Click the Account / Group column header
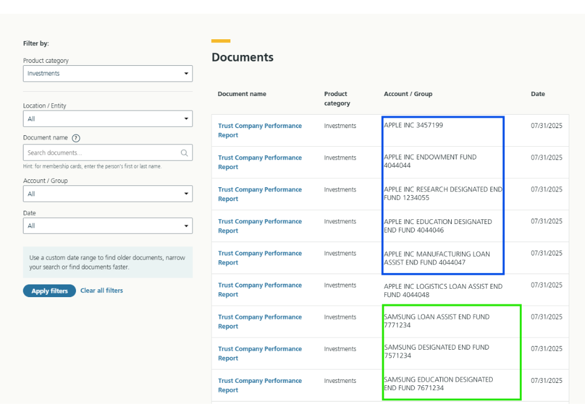This screenshot has width=585, height=404. pos(408,94)
